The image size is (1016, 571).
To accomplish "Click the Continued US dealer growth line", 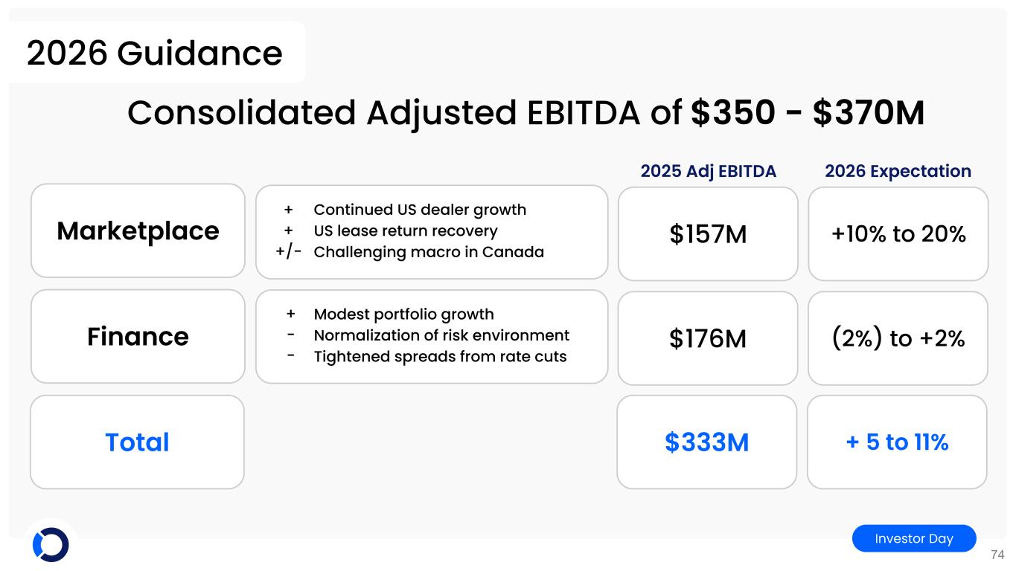I will tap(420, 210).
